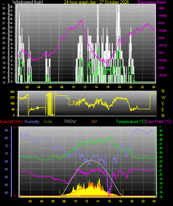
Task: Click the 08 hour label under wind graph
Action: click(62, 87)
